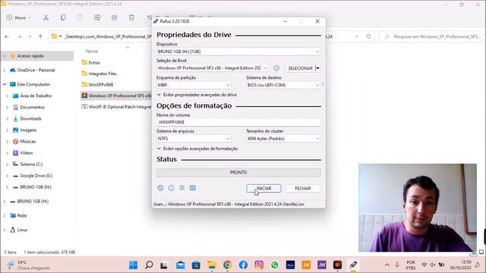
Task: Click the SELECIONAR button
Action: tap(300, 68)
